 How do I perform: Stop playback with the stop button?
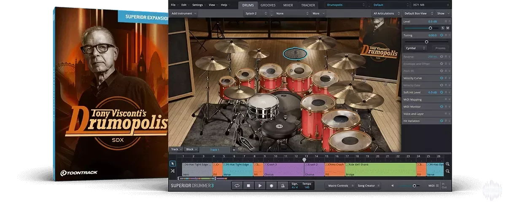[248, 185]
